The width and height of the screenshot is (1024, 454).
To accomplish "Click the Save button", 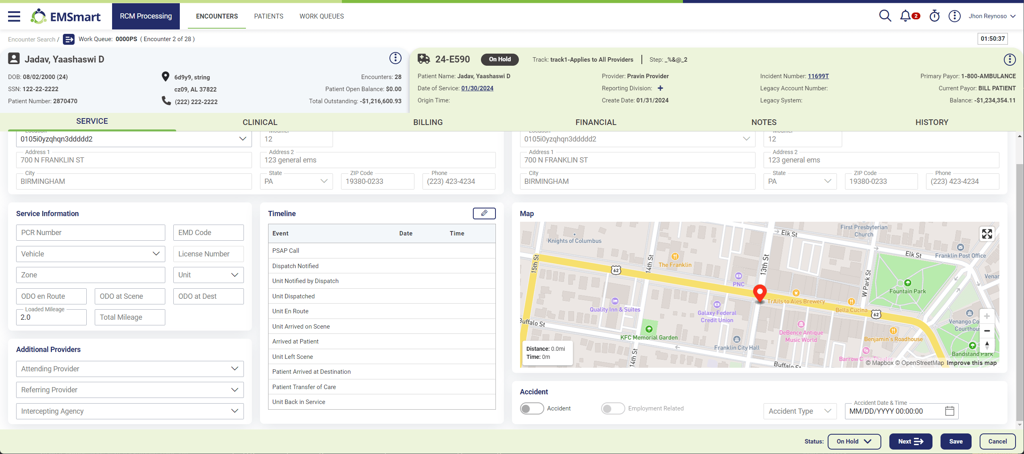I will 956,442.
